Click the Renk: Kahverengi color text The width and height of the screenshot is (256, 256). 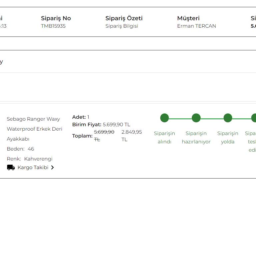tap(30, 159)
